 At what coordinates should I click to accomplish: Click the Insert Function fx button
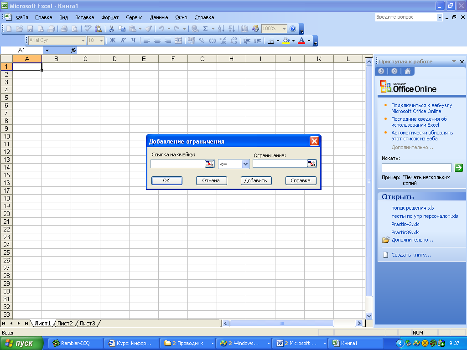pyautogui.click(x=73, y=50)
